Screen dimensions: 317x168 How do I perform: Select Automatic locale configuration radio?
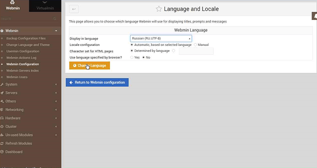tap(132, 45)
